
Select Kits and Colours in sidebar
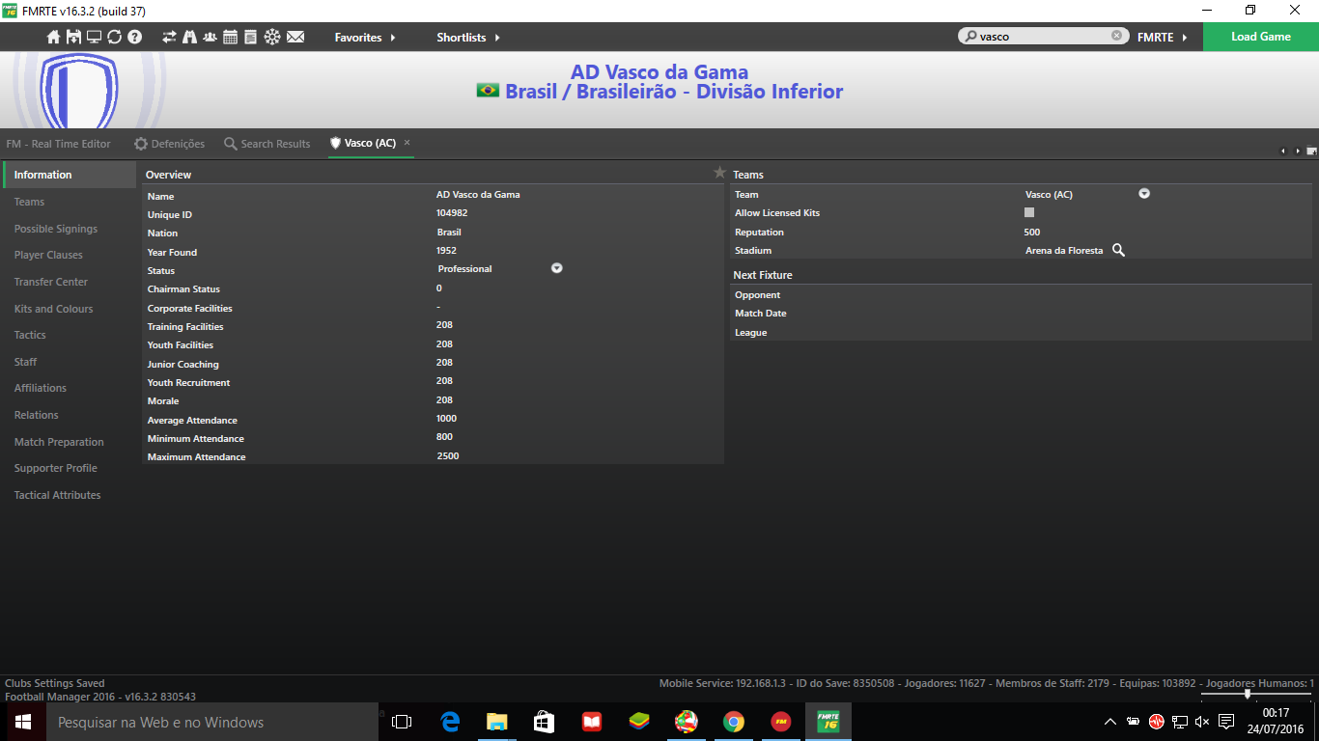(x=53, y=309)
